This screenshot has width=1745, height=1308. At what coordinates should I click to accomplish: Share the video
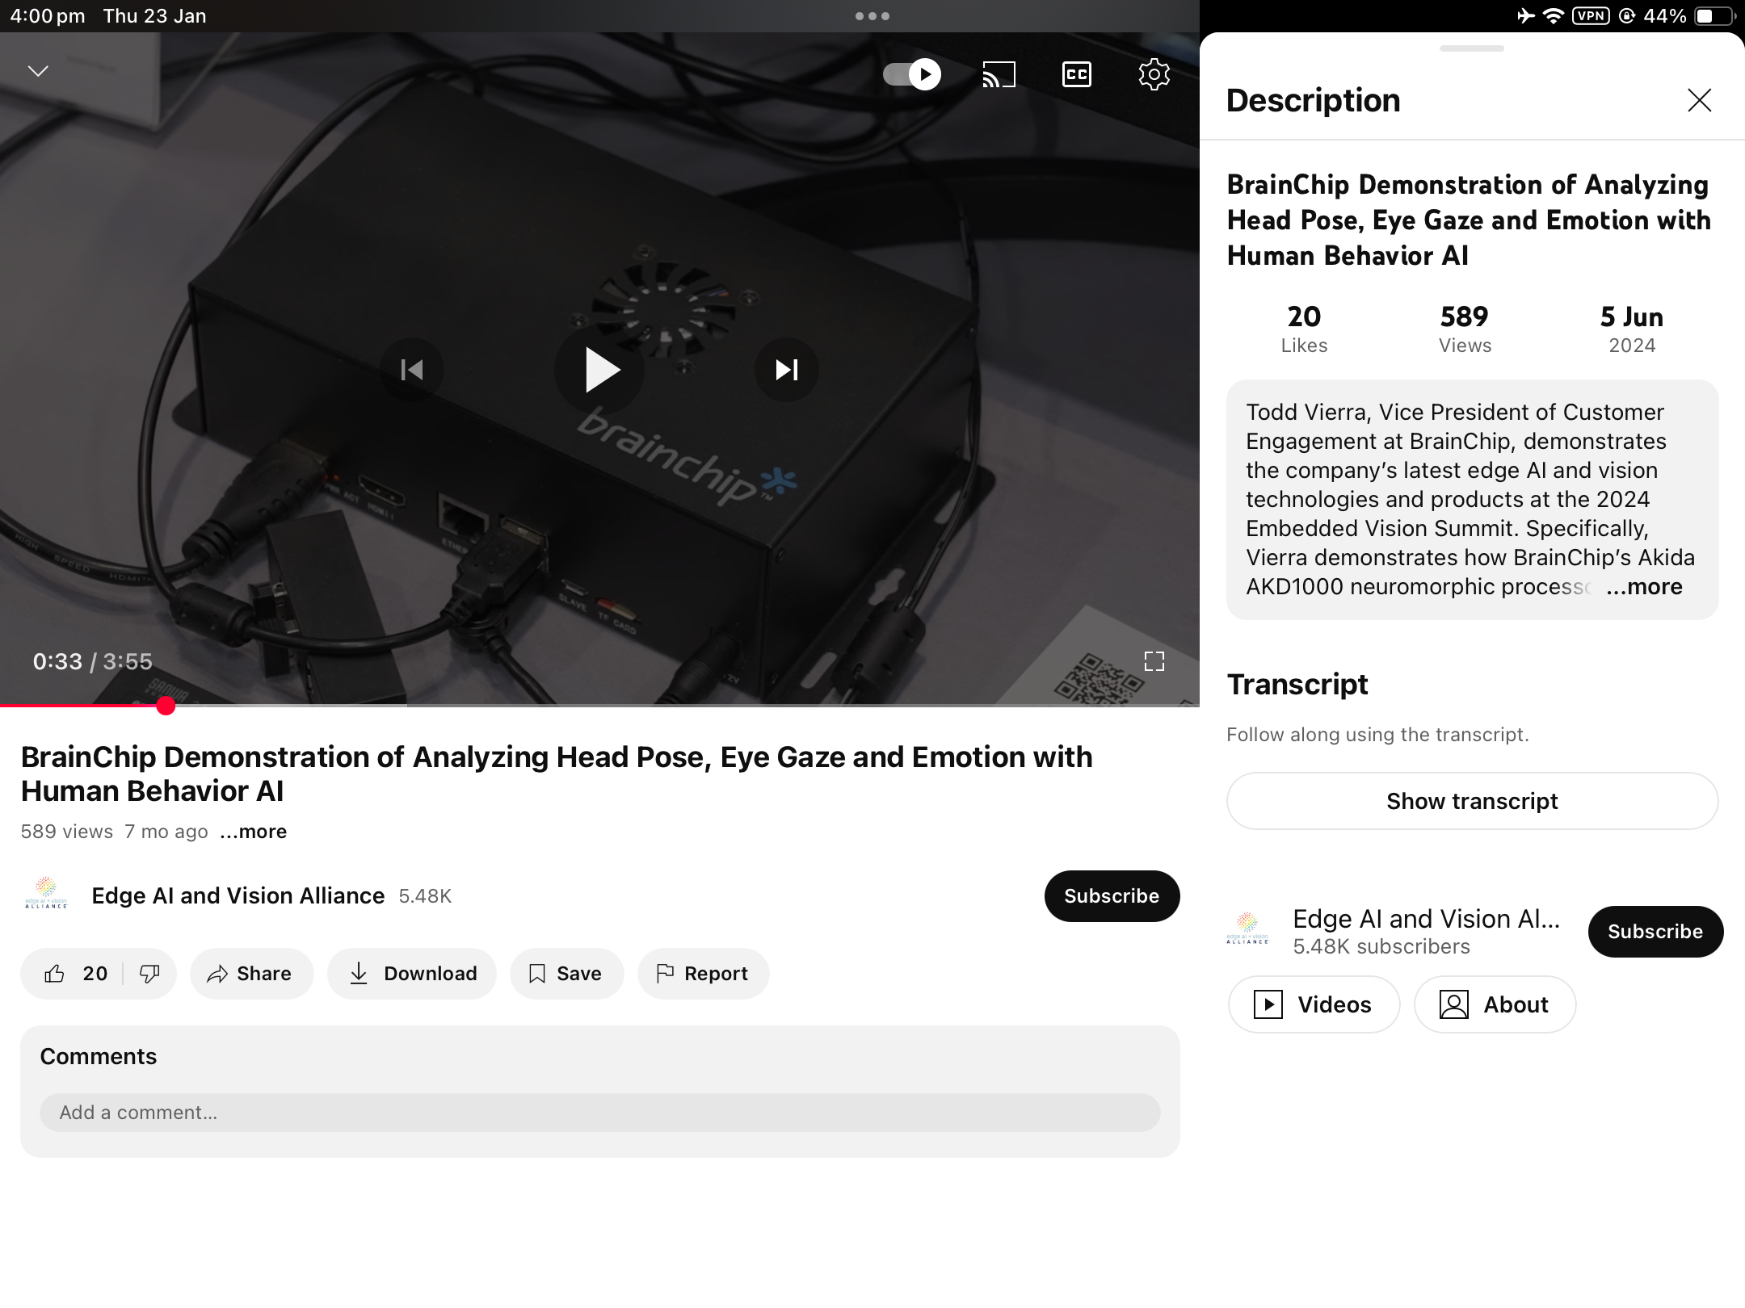[x=251, y=973]
